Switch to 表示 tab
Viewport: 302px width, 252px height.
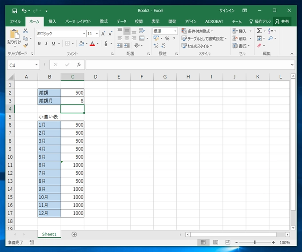[155, 21]
